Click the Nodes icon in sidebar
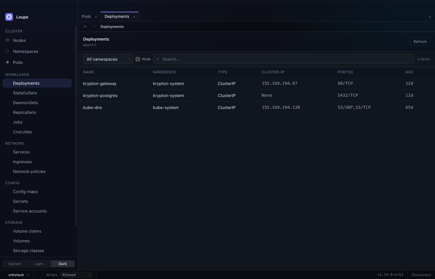 7,40
